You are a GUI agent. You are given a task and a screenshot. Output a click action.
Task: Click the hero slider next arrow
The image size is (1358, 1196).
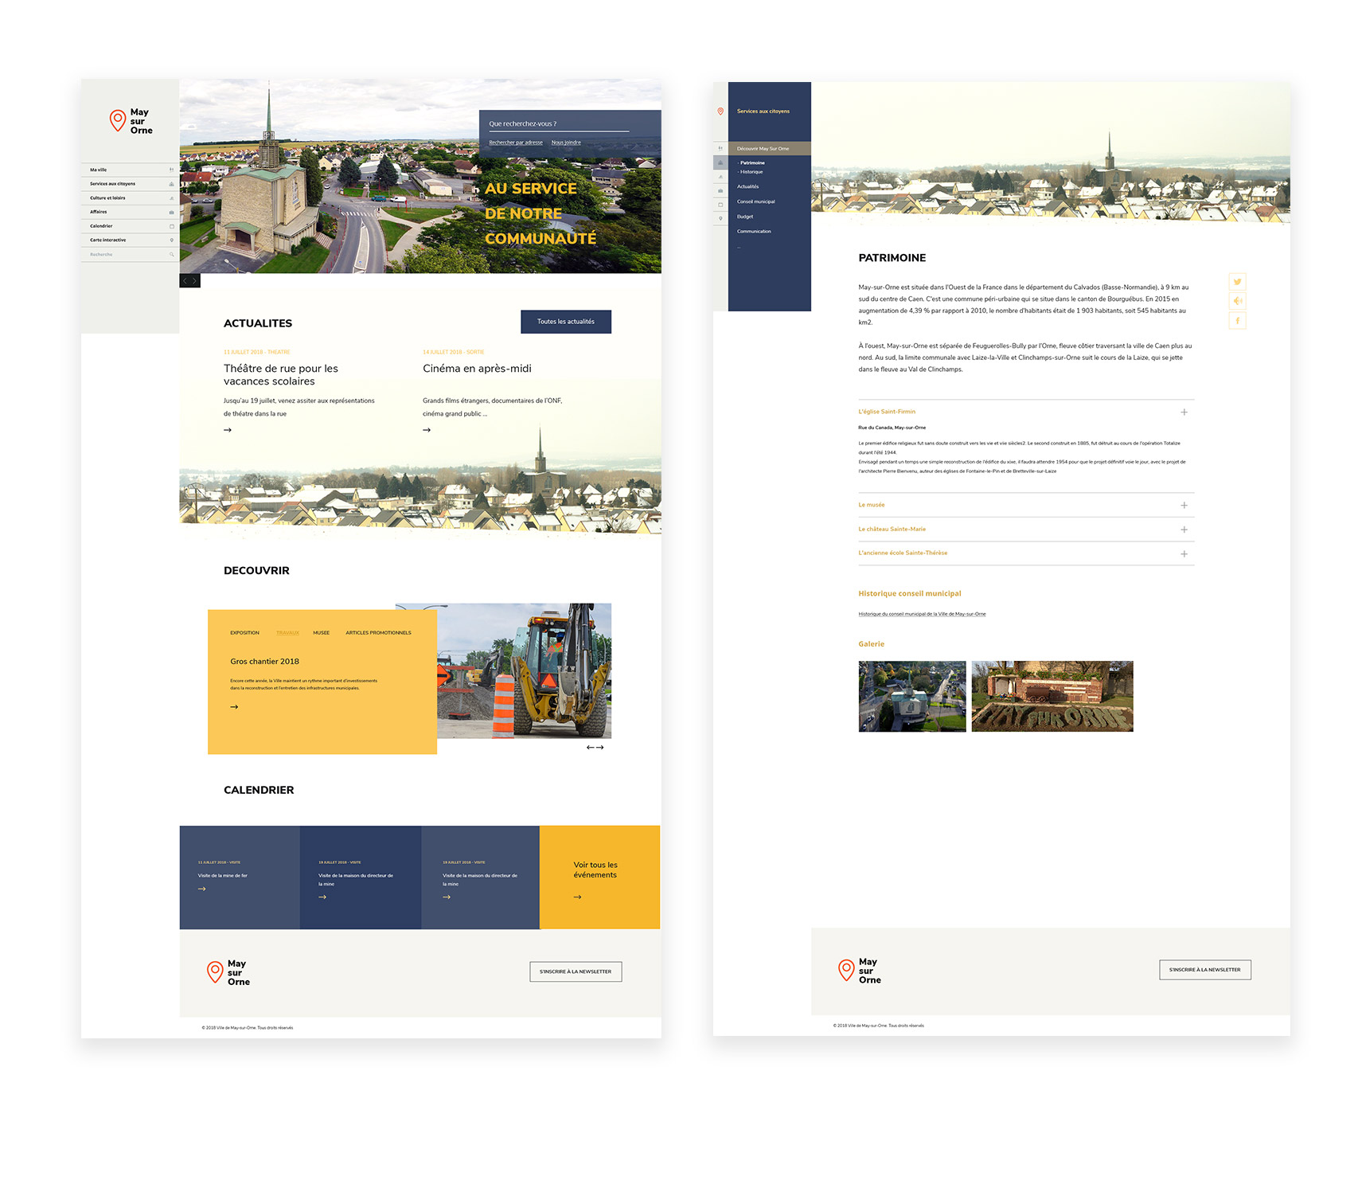[x=195, y=281]
